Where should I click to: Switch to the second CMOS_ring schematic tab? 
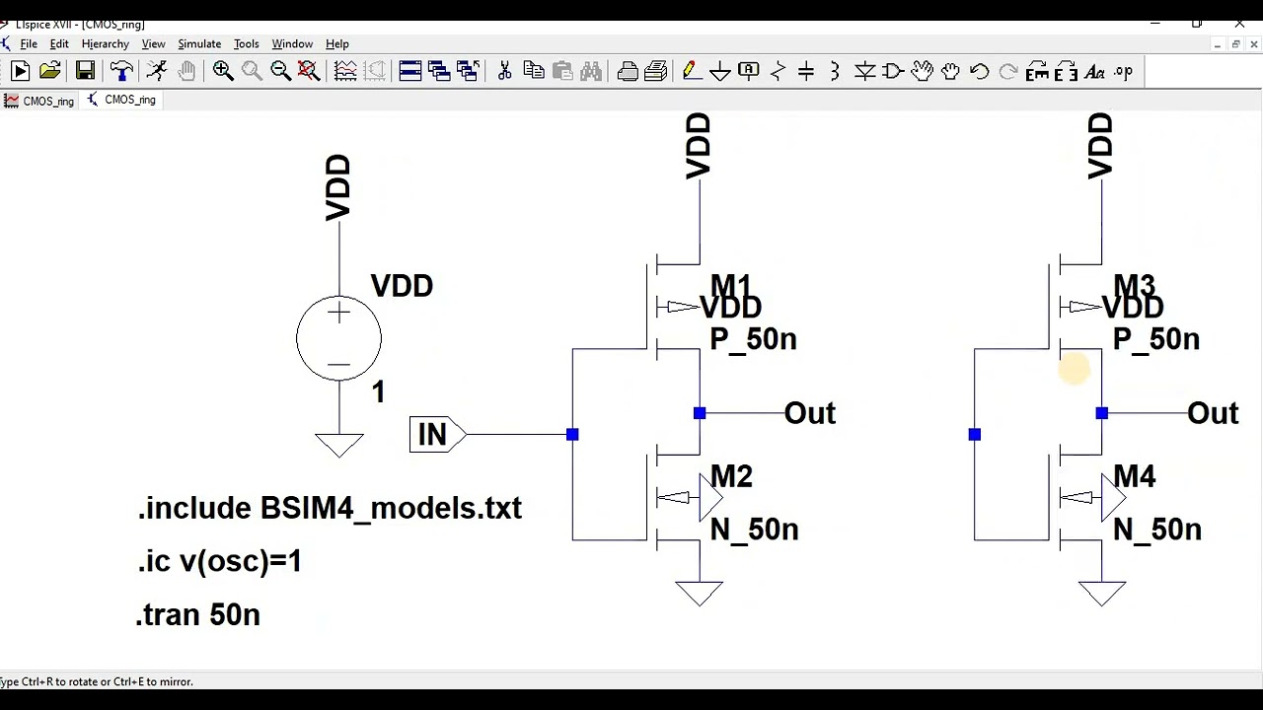121,100
